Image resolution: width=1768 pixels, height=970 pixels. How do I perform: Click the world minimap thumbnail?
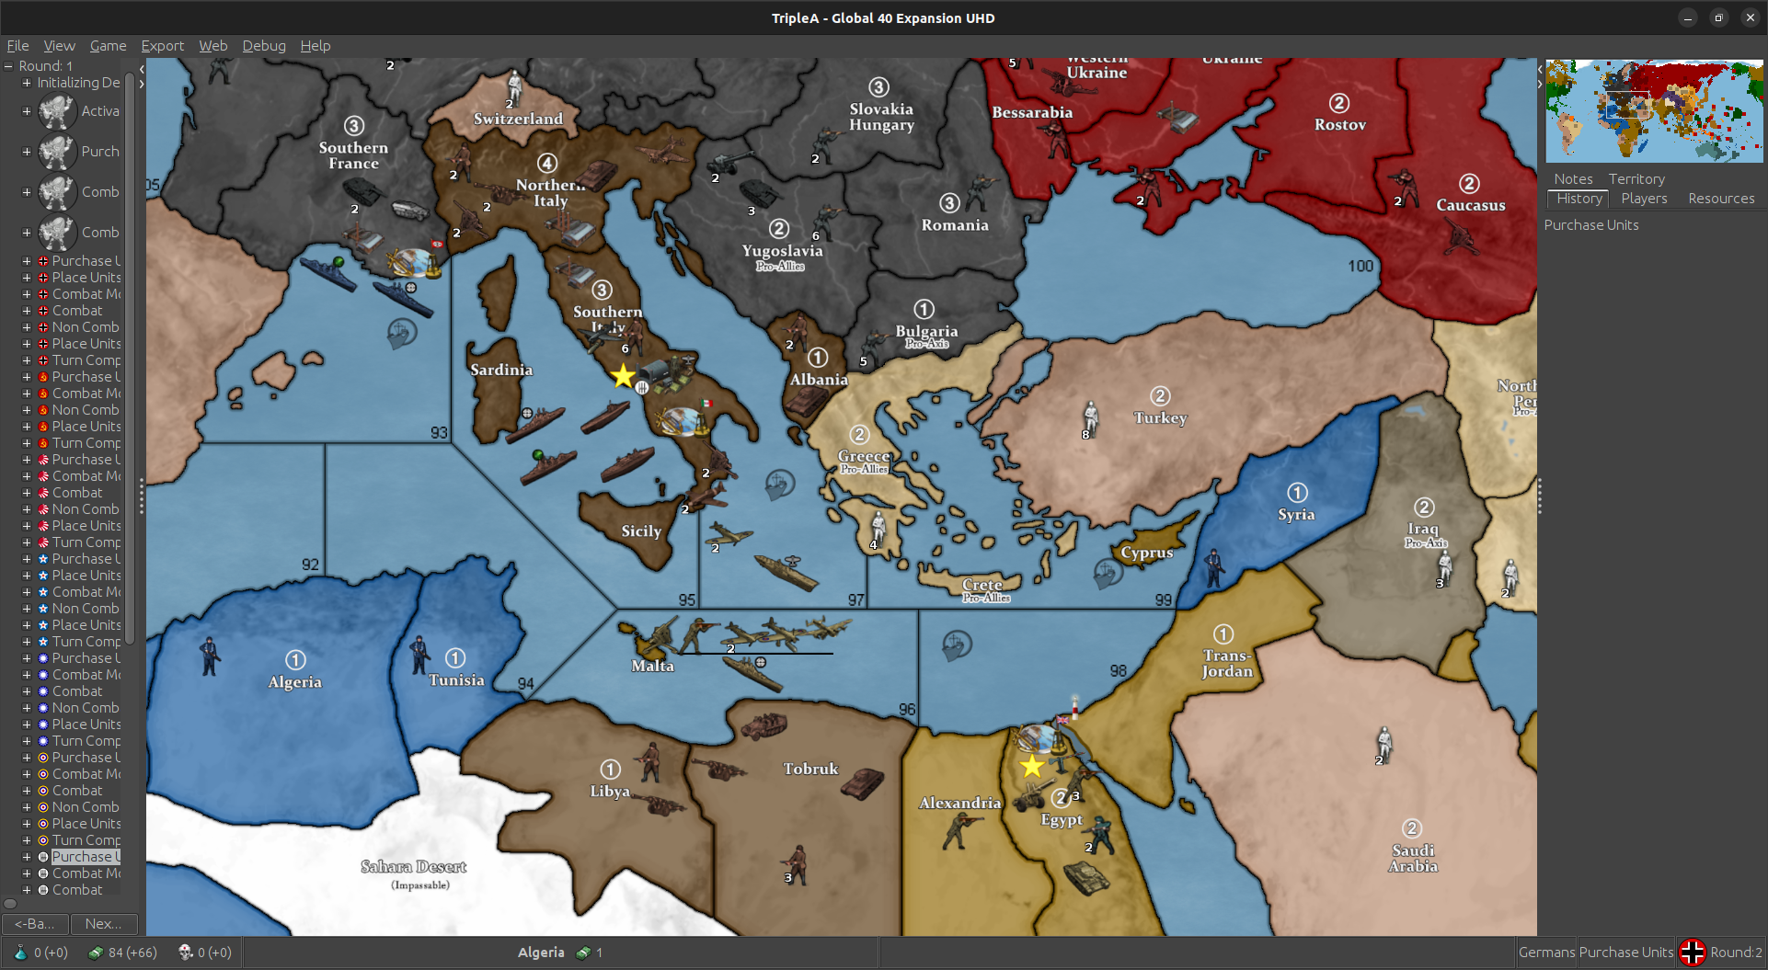click(x=1654, y=111)
